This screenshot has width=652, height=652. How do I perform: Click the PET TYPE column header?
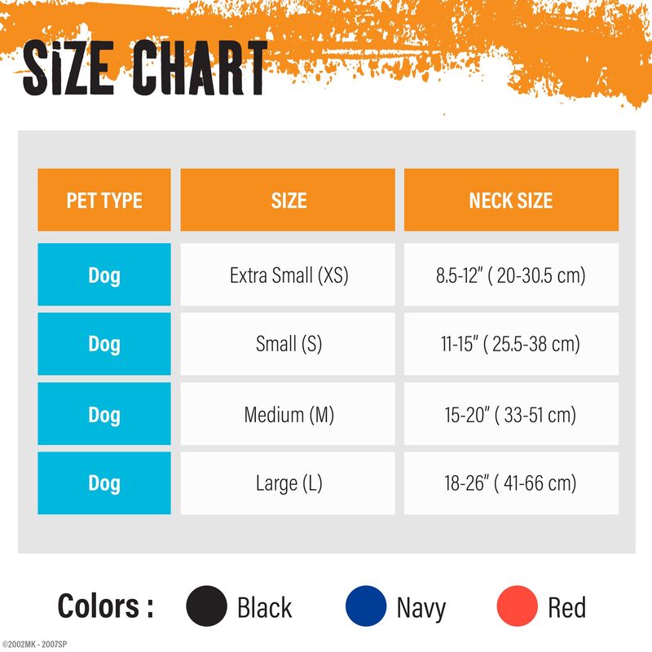tap(104, 200)
